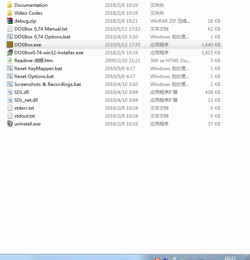
Task: Select the file name 'Reset Options.bat'
Action: [x=34, y=76]
